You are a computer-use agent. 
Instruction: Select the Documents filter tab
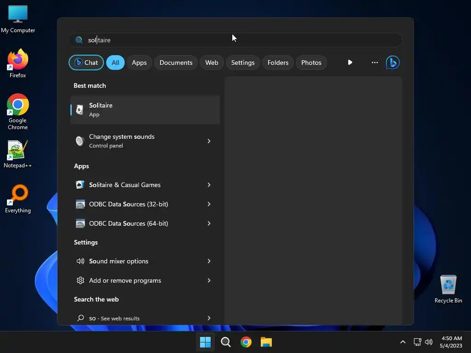click(x=176, y=63)
